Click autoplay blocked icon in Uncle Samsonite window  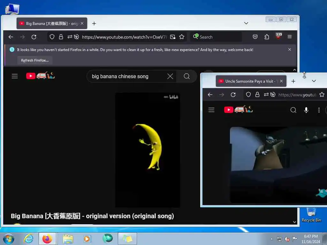[273, 95]
